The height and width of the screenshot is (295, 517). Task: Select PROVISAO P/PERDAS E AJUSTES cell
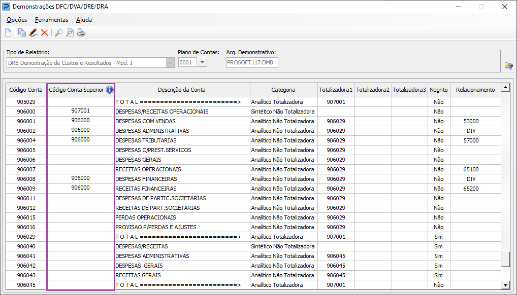[x=182, y=227]
